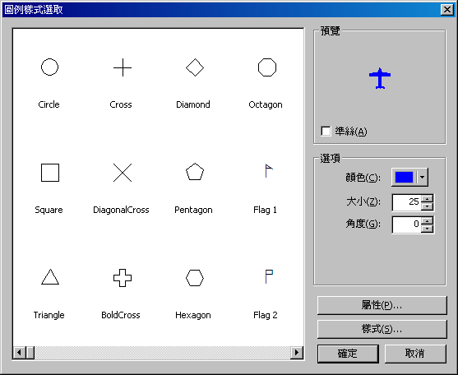Screen dimensions: 458x375
Task: Click the blue color swatch
Action: pos(404,177)
